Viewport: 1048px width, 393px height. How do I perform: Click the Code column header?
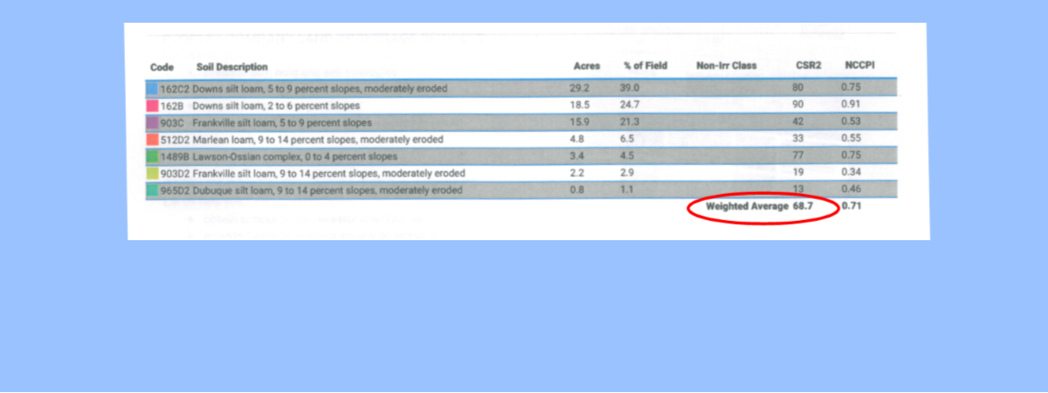click(x=162, y=67)
